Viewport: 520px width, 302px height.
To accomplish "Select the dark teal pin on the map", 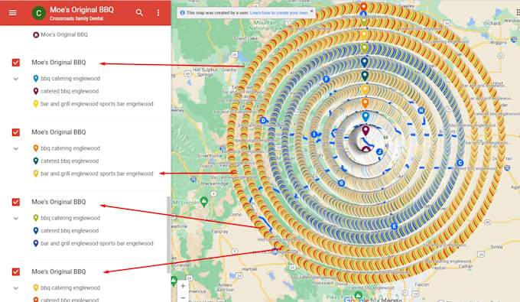I will click(x=365, y=76).
